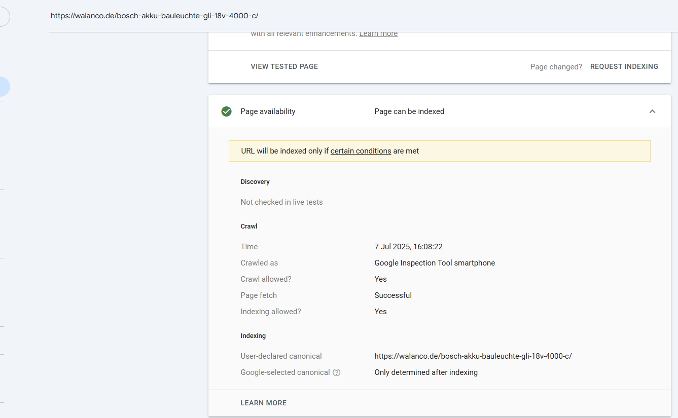Click REQUEST INDEXING
The image size is (678, 418).
624,66
